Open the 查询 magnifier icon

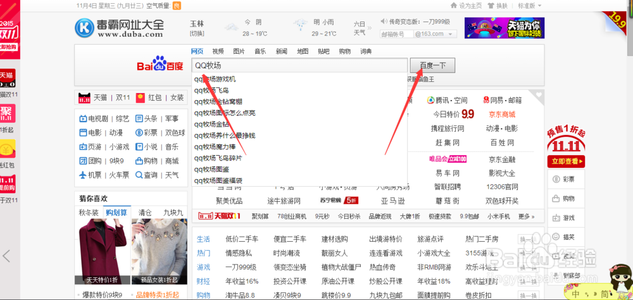pos(139,175)
